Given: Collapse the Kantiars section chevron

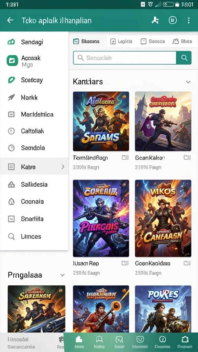Looking at the screenshot, I should tap(188, 82).
